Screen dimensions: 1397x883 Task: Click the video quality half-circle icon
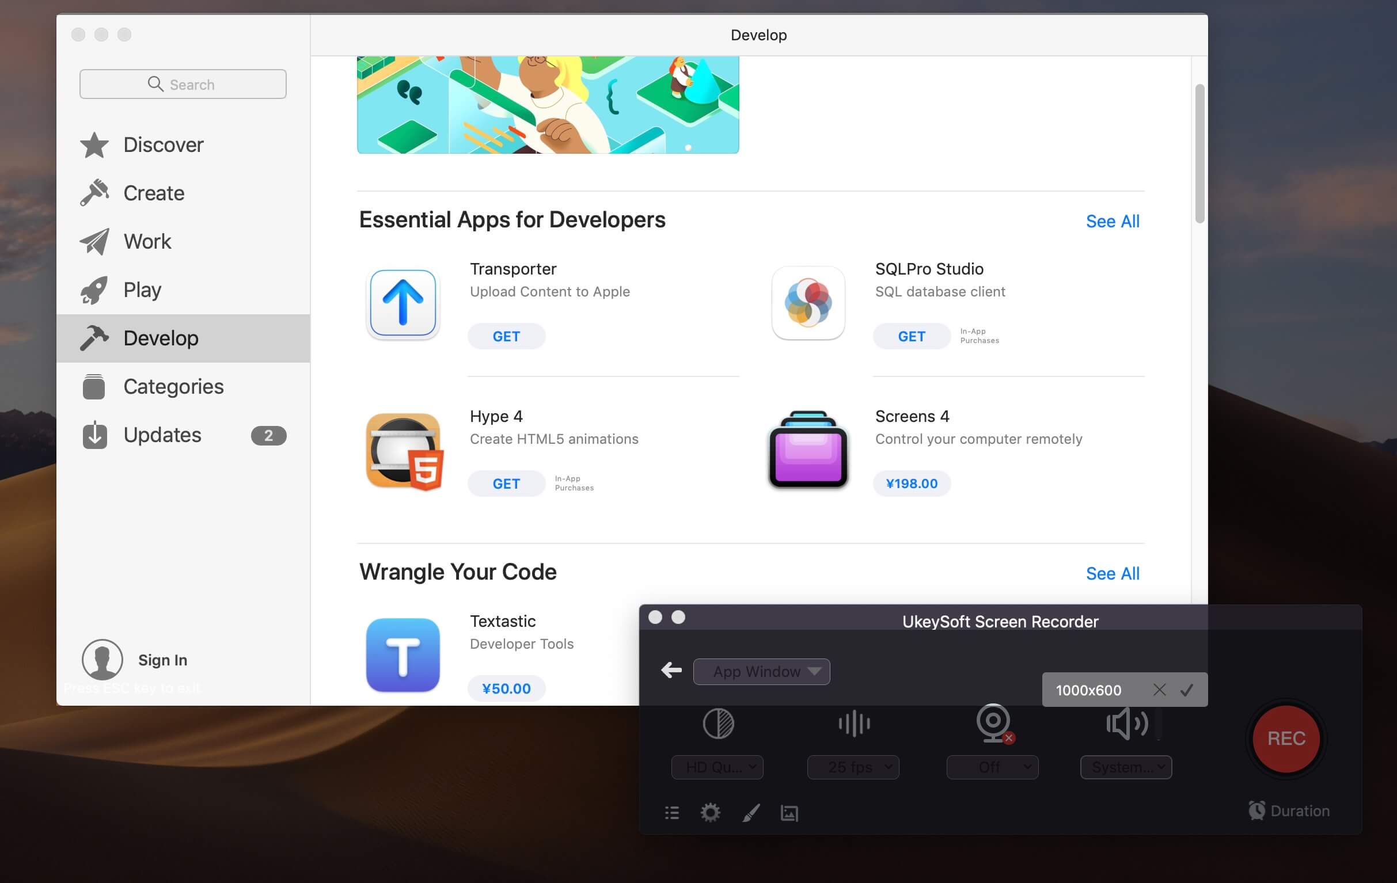718,724
